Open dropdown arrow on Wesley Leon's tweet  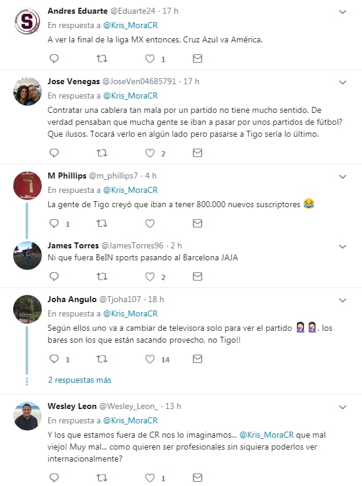pos(343,407)
